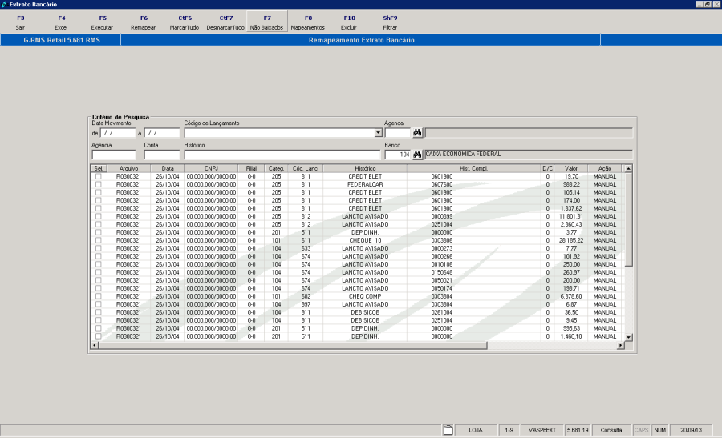
Task: Click the Ação column header
Action: click(x=605, y=169)
